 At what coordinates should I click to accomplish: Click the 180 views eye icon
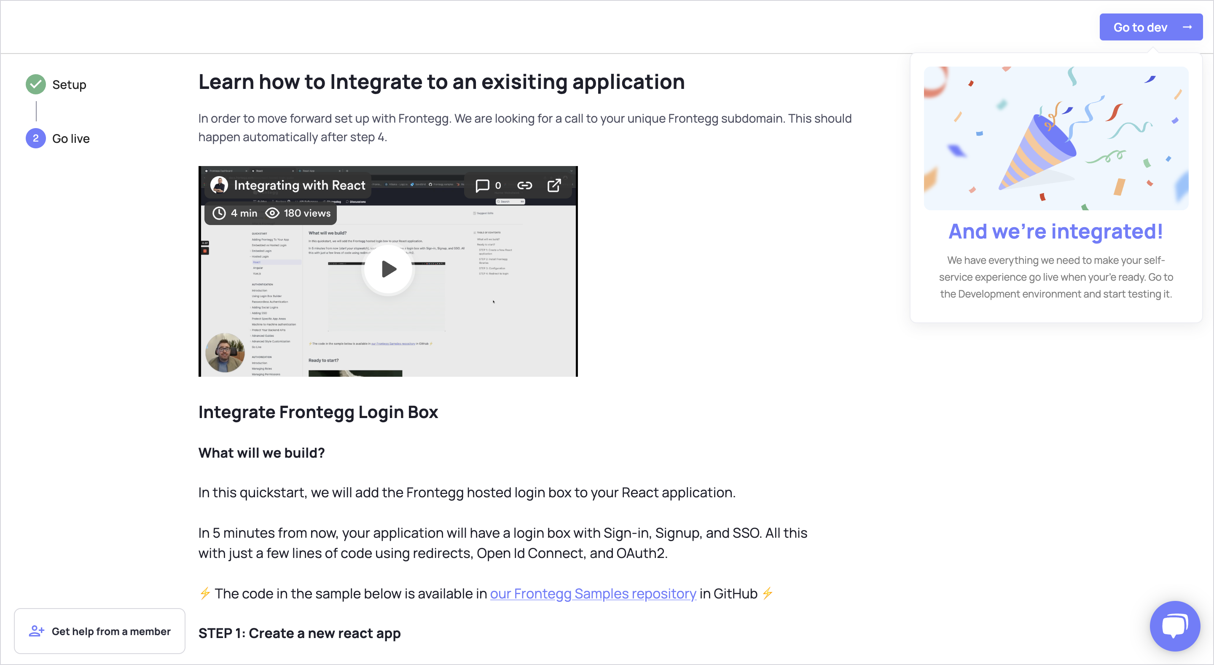(272, 213)
